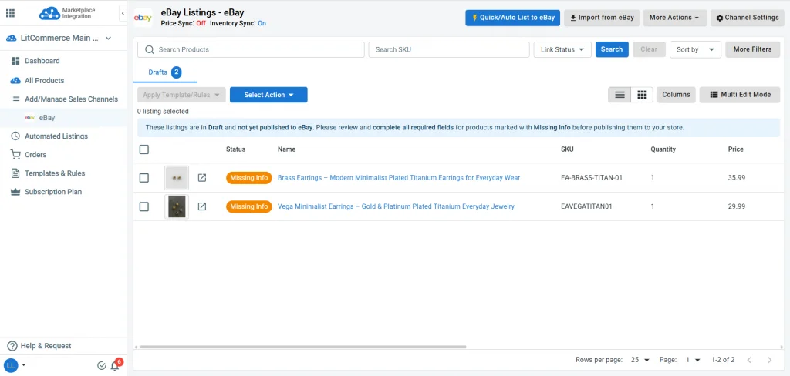Switch to grid view layout
This screenshot has height=376, width=790.
(x=642, y=95)
